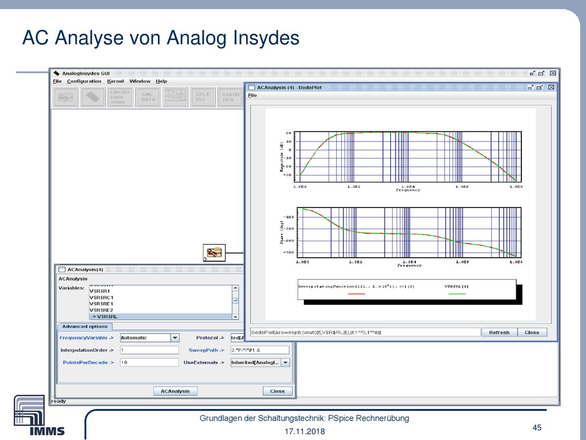
Task: Open the UseExternals Inherited dropdown
Action: pyautogui.click(x=286, y=363)
